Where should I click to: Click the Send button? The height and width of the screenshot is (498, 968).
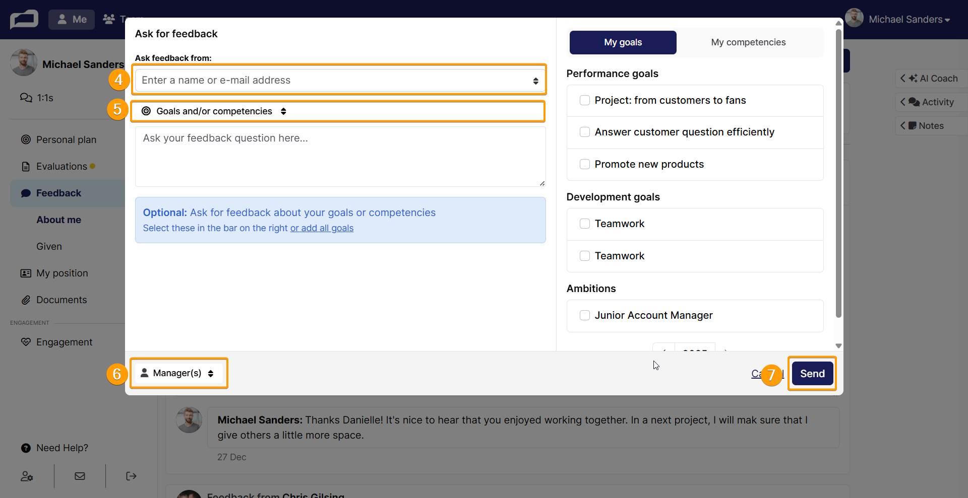tap(812, 374)
